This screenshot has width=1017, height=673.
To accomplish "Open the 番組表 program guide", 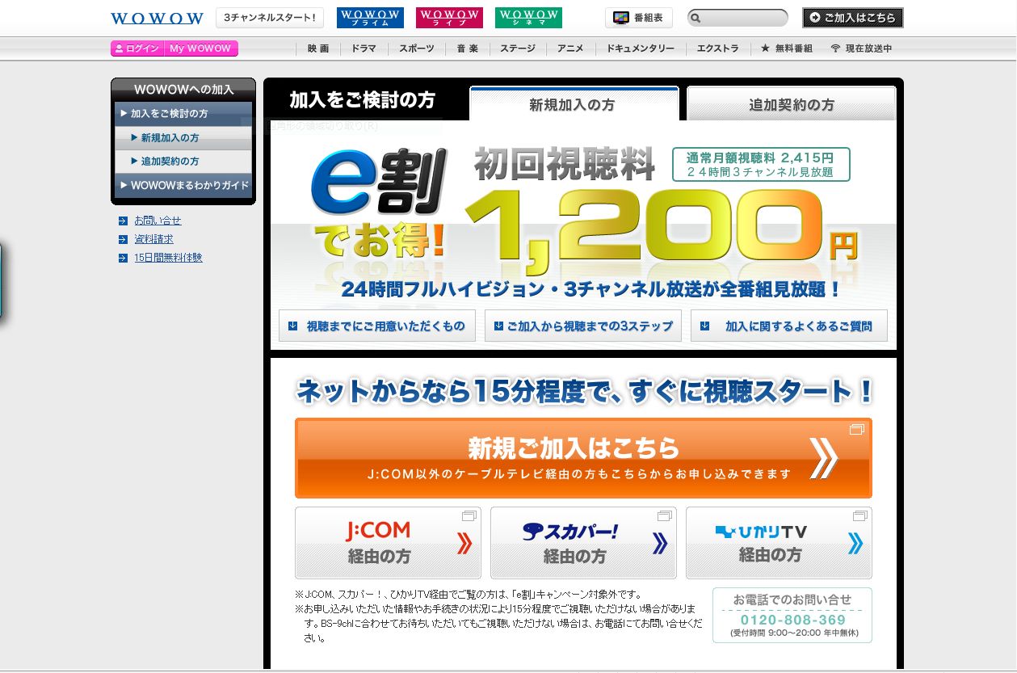I will point(639,18).
